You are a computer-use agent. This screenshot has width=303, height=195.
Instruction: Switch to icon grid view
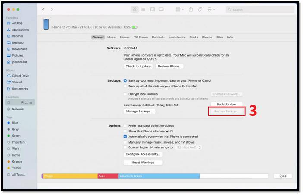click(135, 9)
